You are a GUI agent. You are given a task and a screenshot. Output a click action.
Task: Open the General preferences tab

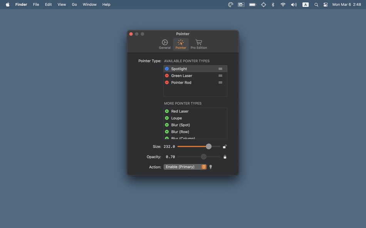coord(165,44)
